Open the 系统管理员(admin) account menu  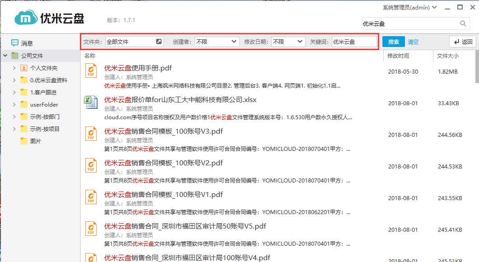pos(409,7)
